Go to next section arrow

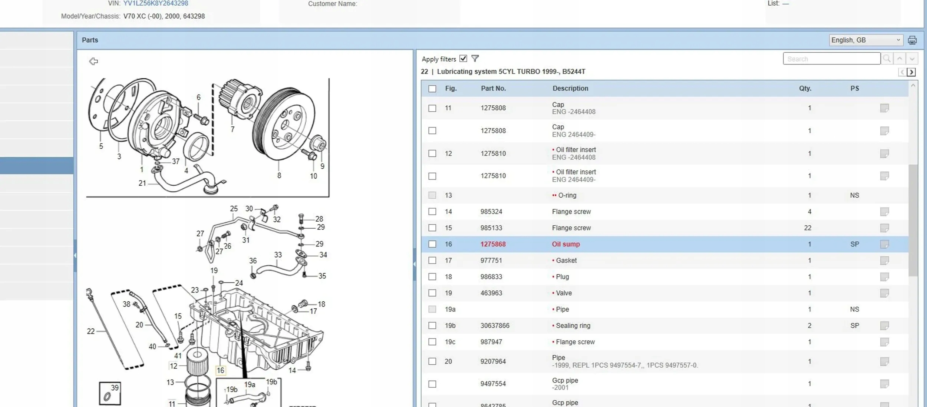(911, 72)
